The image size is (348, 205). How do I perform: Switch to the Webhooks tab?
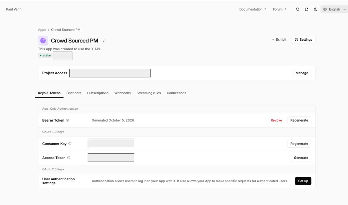(x=122, y=93)
